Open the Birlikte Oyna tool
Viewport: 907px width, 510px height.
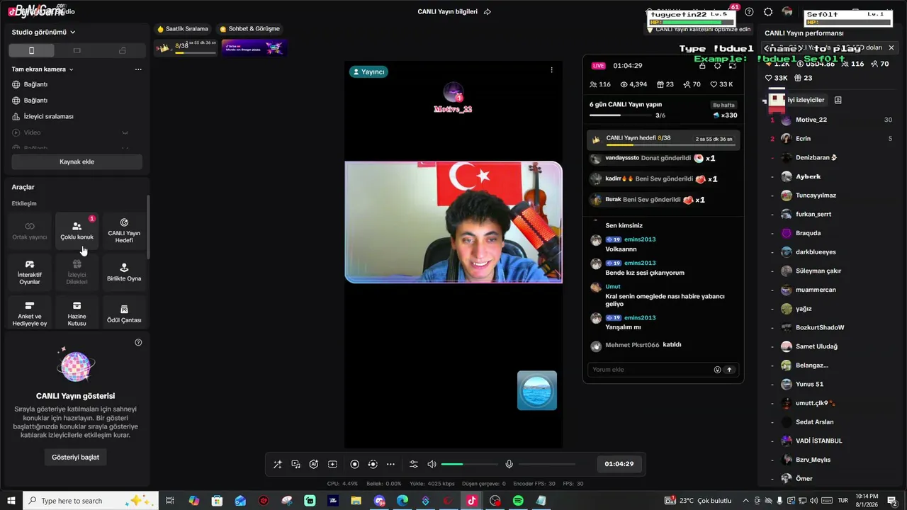click(x=124, y=273)
